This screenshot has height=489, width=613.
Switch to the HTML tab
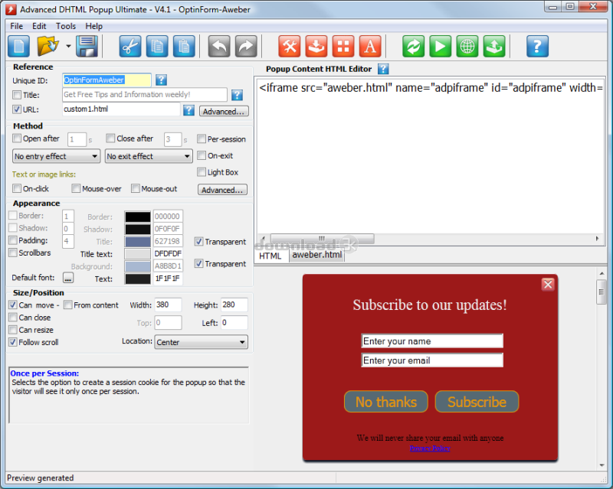point(270,256)
